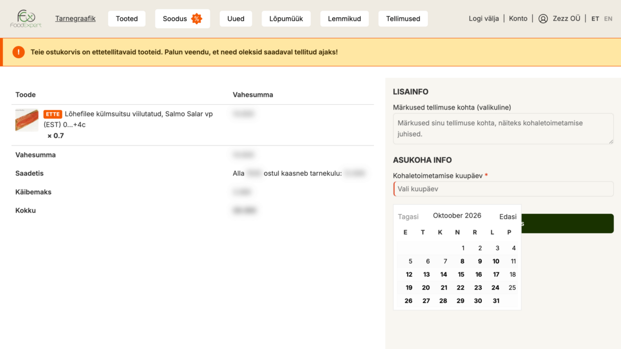The image size is (621, 349).
Task: Choose October 24 in the calendar
Action: [x=495, y=287]
